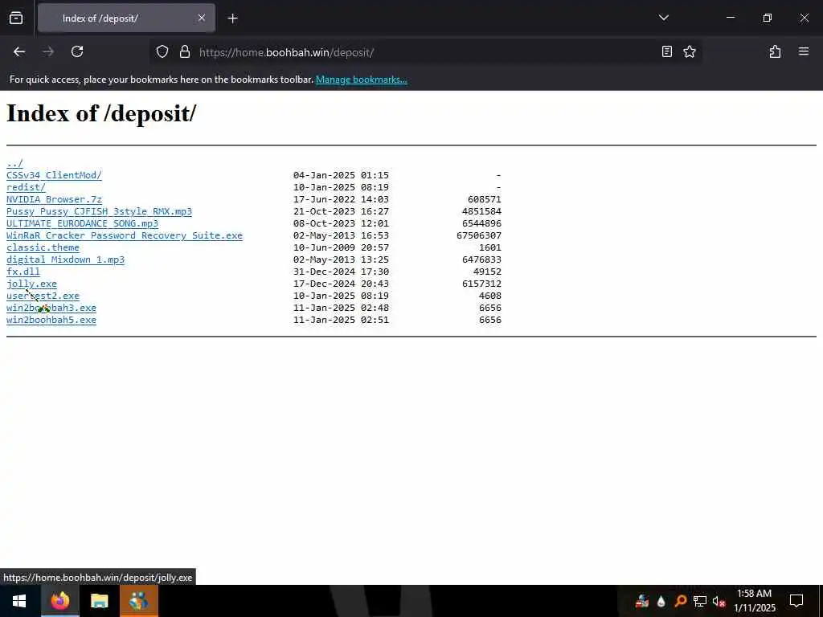Download the fx.dll file
Screen dimensions: 823x617
point(23,272)
